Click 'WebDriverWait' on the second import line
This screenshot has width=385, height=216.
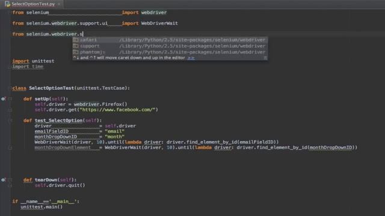pyautogui.click(x=159, y=23)
